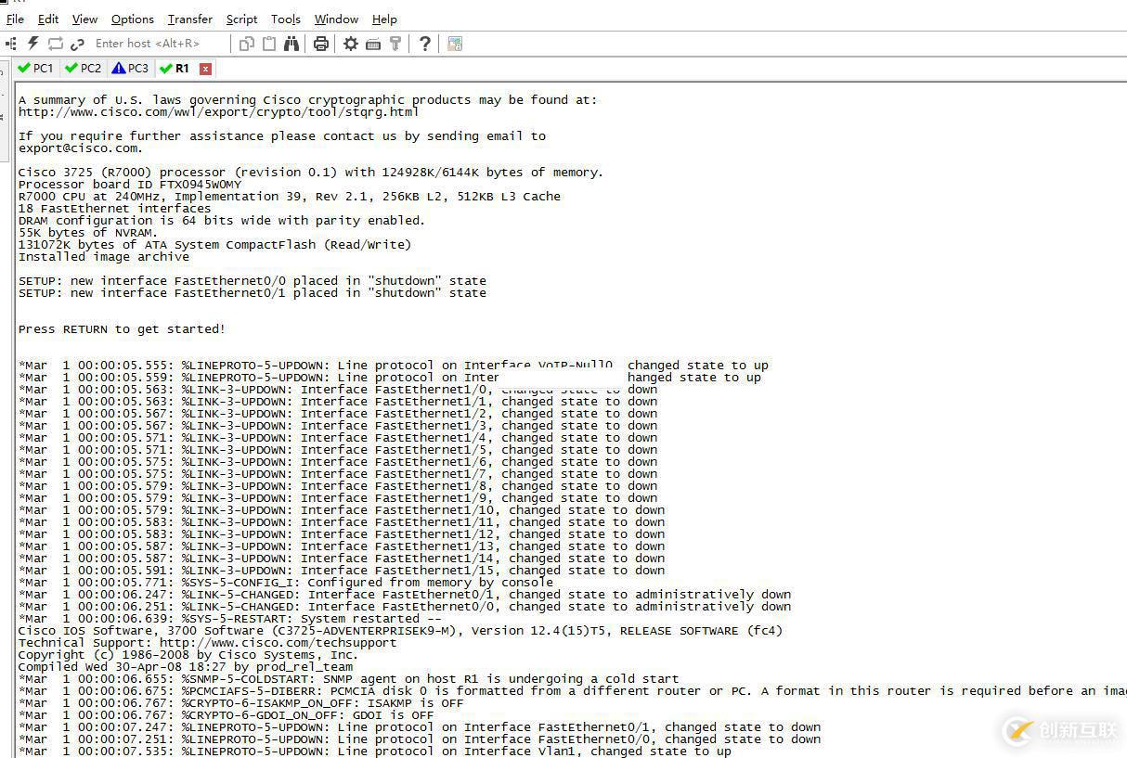This screenshot has width=1127, height=758.
Task: Click the '55K bytes of NVRAM.' line
Action: (89, 233)
